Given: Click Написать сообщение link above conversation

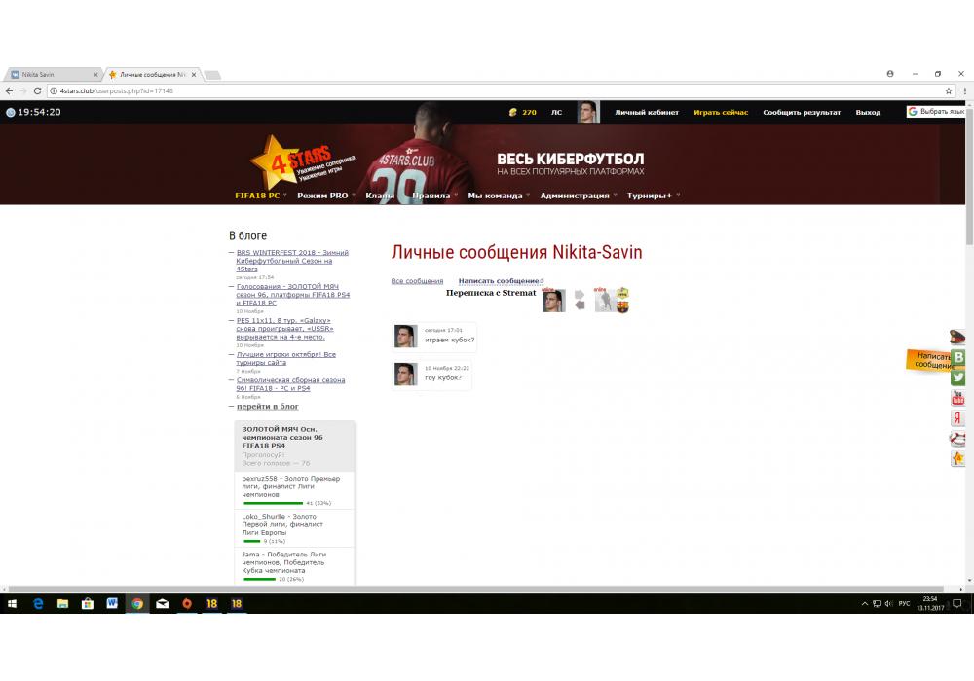Looking at the screenshot, I should click(499, 281).
